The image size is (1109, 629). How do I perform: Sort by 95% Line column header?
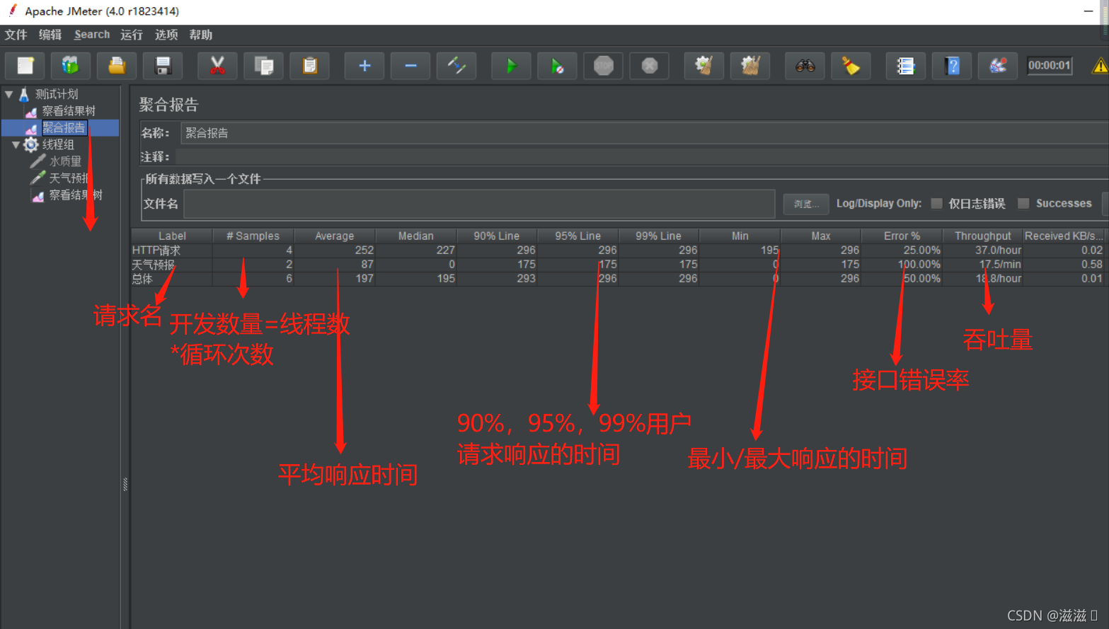pos(578,236)
